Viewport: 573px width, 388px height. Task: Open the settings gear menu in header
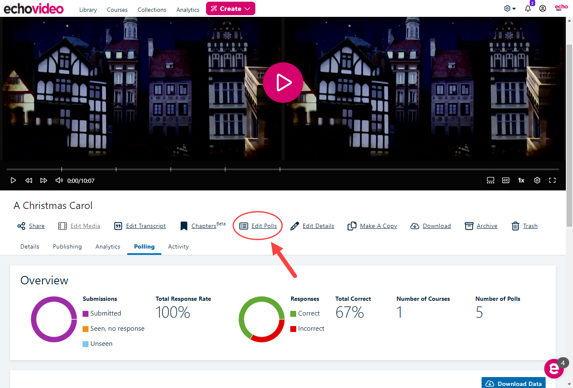[x=510, y=8]
